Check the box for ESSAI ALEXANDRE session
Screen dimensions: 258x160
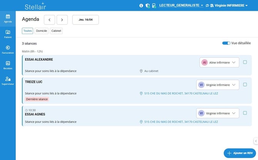245,62
